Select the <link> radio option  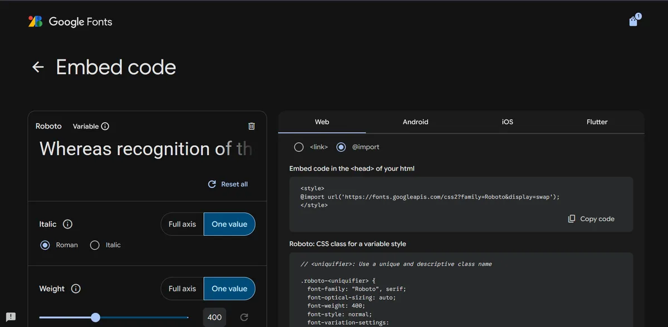tap(299, 147)
